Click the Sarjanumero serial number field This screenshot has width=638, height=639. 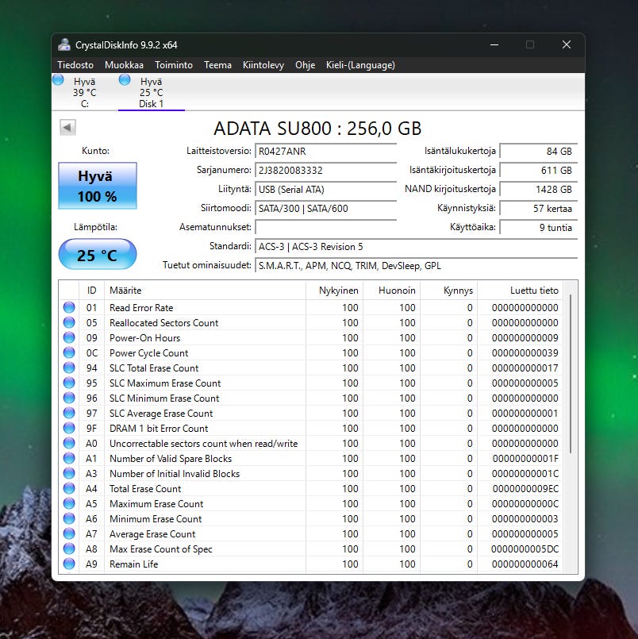[x=325, y=171]
